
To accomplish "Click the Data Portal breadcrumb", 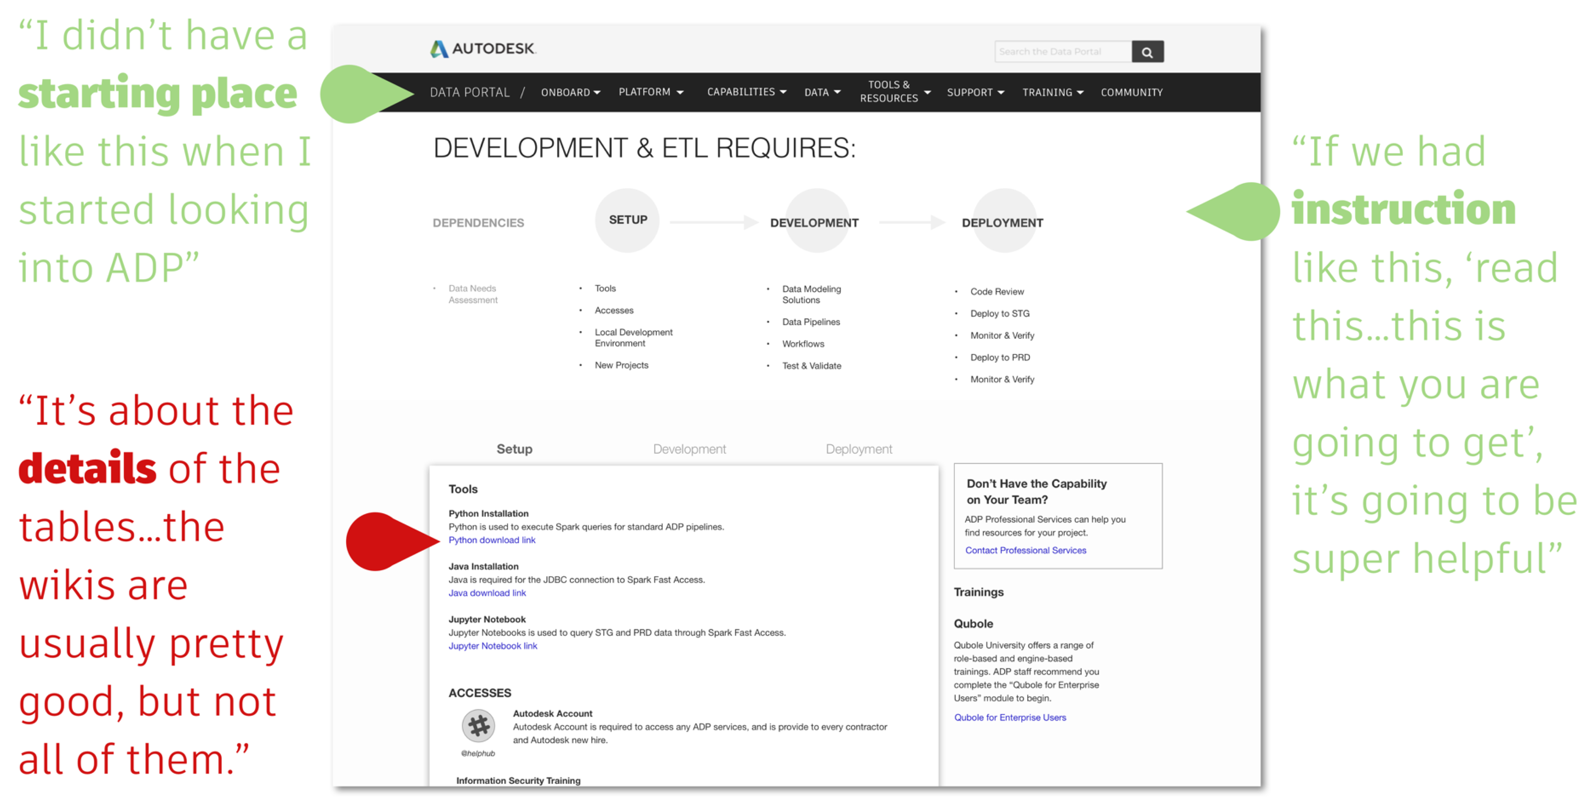I will pyautogui.click(x=469, y=92).
